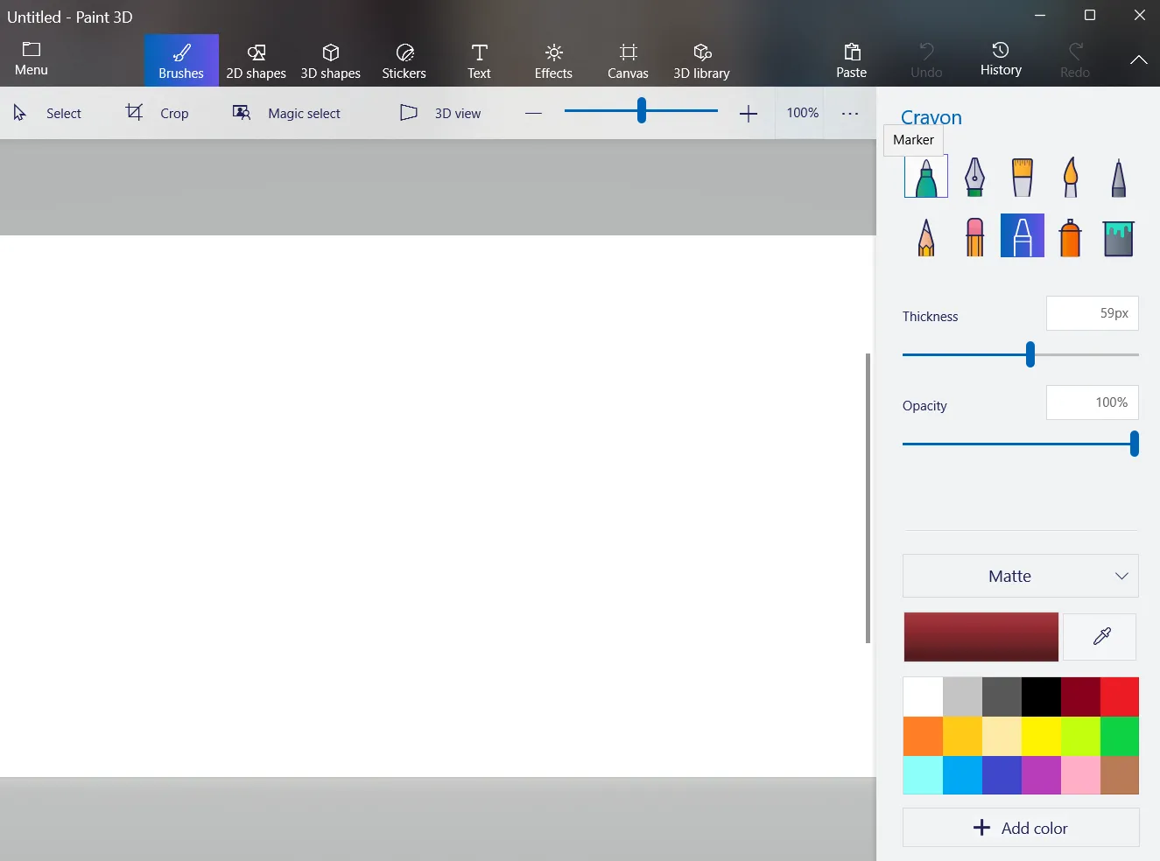The width and height of the screenshot is (1160, 861).
Task: Switch to the Stickers tab
Action: [x=404, y=59]
